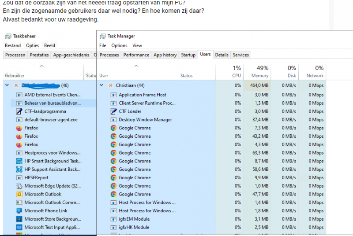353x236 pixels.
Task: Open the Opties menu in Taakbeheer
Action: point(32,45)
